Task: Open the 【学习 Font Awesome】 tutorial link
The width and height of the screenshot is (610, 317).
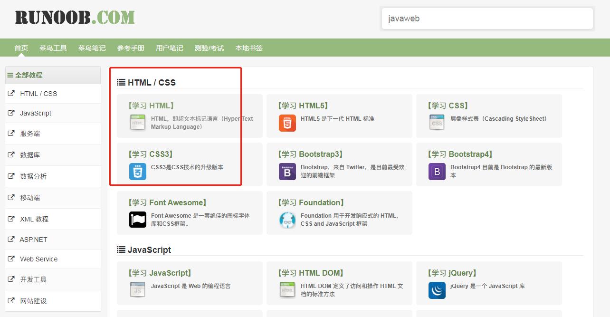Action: pyautogui.click(x=167, y=202)
